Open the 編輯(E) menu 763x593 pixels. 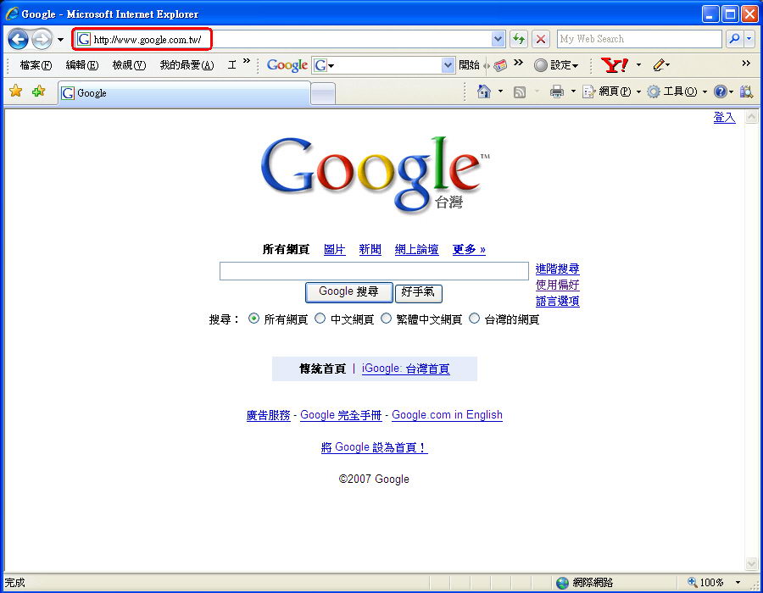point(81,65)
